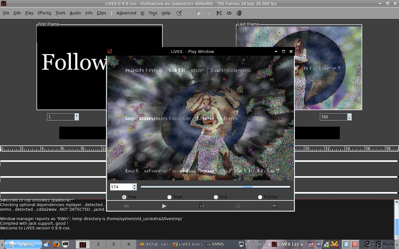Screen dimensions: 399x249
Task: Open the taskbar clock
Action: coord(373,244)
